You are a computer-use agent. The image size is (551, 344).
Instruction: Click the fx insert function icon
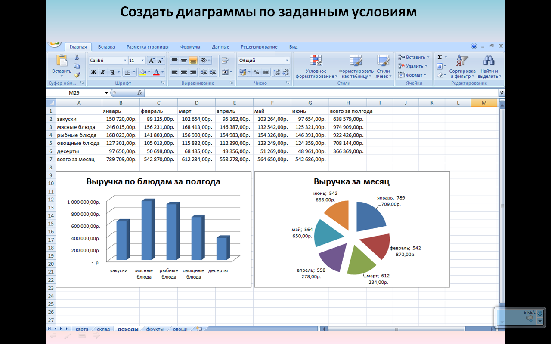point(139,92)
